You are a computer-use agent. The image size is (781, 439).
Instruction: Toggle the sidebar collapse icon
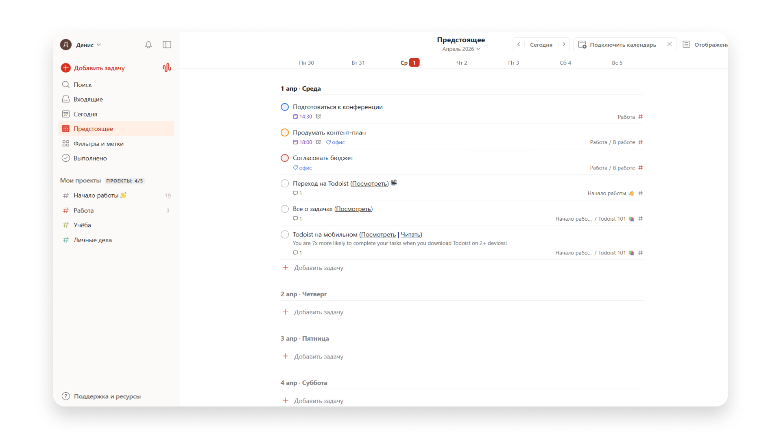(x=167, y=45)
